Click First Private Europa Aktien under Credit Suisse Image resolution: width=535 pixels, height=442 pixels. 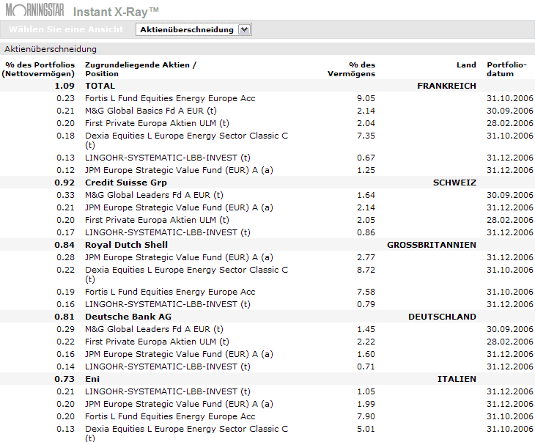157,220
